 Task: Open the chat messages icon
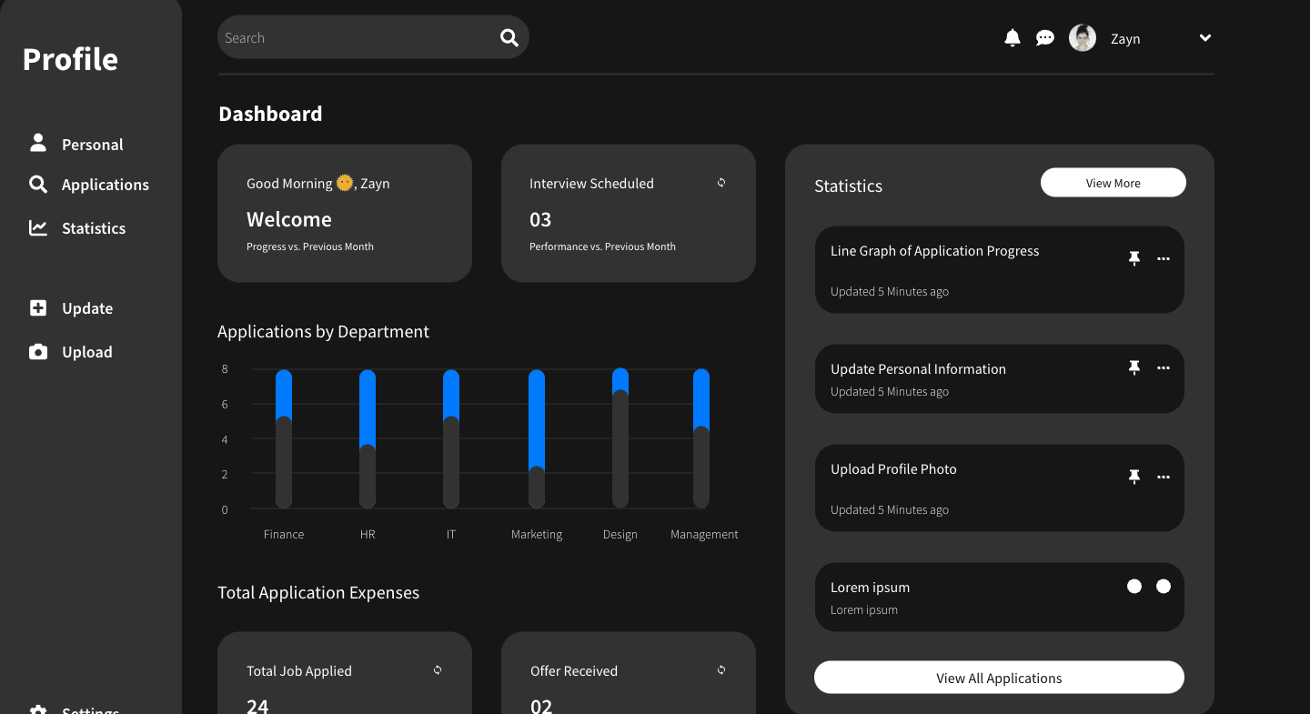[x=1045, y=38]
